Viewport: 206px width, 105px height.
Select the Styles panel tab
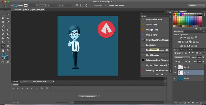[x=143, y=16]
